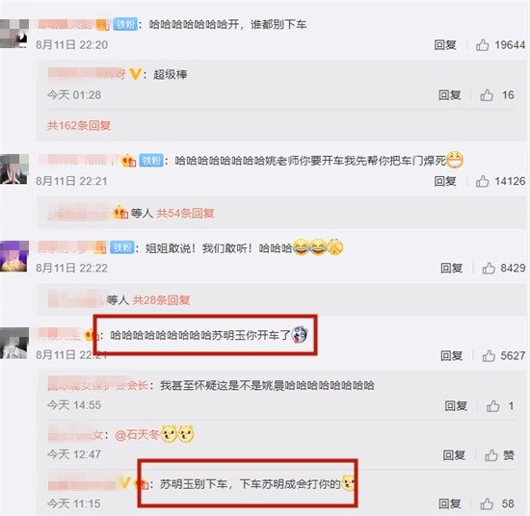Expand 共54条回复 replies
The width and height of the screenshot is (530, 516).
(185, 213)
